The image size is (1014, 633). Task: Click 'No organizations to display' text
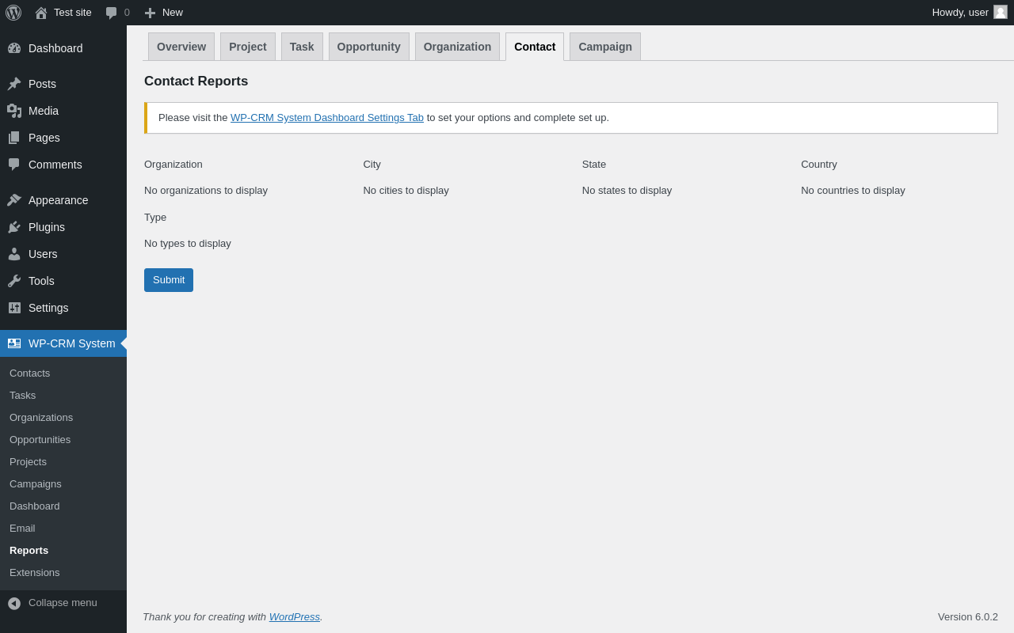(x=206, y=191)
